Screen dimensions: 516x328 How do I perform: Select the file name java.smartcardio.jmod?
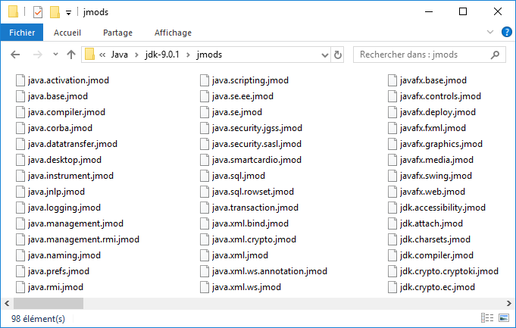257,160
